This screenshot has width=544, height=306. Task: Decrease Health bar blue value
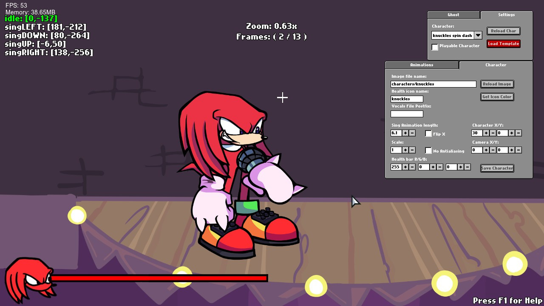467,167
